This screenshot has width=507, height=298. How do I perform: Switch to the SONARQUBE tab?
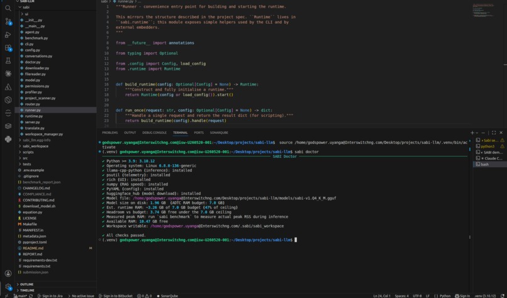(x=219, y=133)
